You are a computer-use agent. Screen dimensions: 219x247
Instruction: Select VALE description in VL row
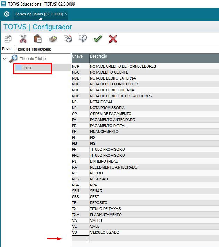click(x=154, y=227)
